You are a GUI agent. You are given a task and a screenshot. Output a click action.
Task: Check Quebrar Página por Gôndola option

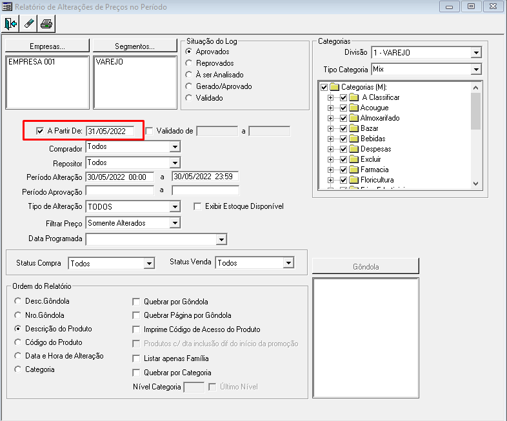coord(136,315)
